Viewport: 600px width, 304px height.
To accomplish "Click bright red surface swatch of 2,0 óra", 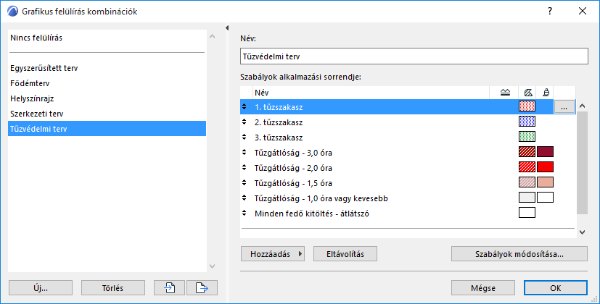I will [546, 167].
